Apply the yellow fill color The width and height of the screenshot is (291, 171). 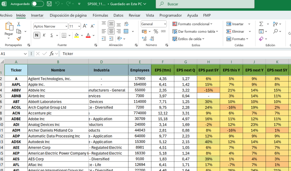(76, 35)
